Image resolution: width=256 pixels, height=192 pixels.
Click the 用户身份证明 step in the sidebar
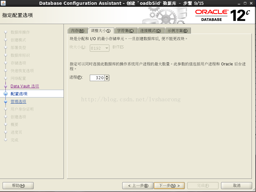point(22,109)
